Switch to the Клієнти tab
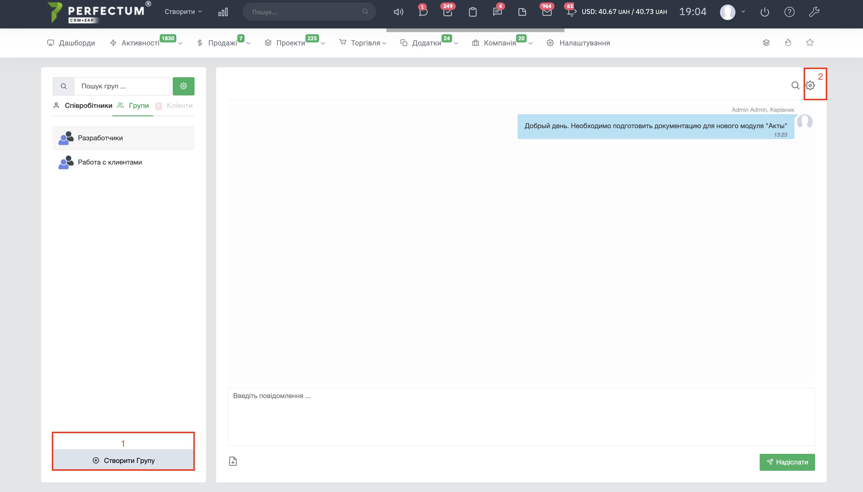 (179, 105)
